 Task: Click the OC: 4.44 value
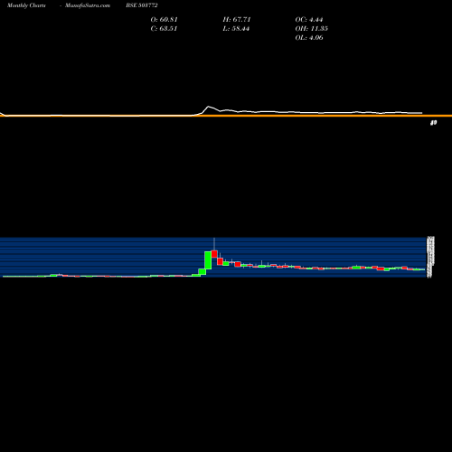click(309, 20)
